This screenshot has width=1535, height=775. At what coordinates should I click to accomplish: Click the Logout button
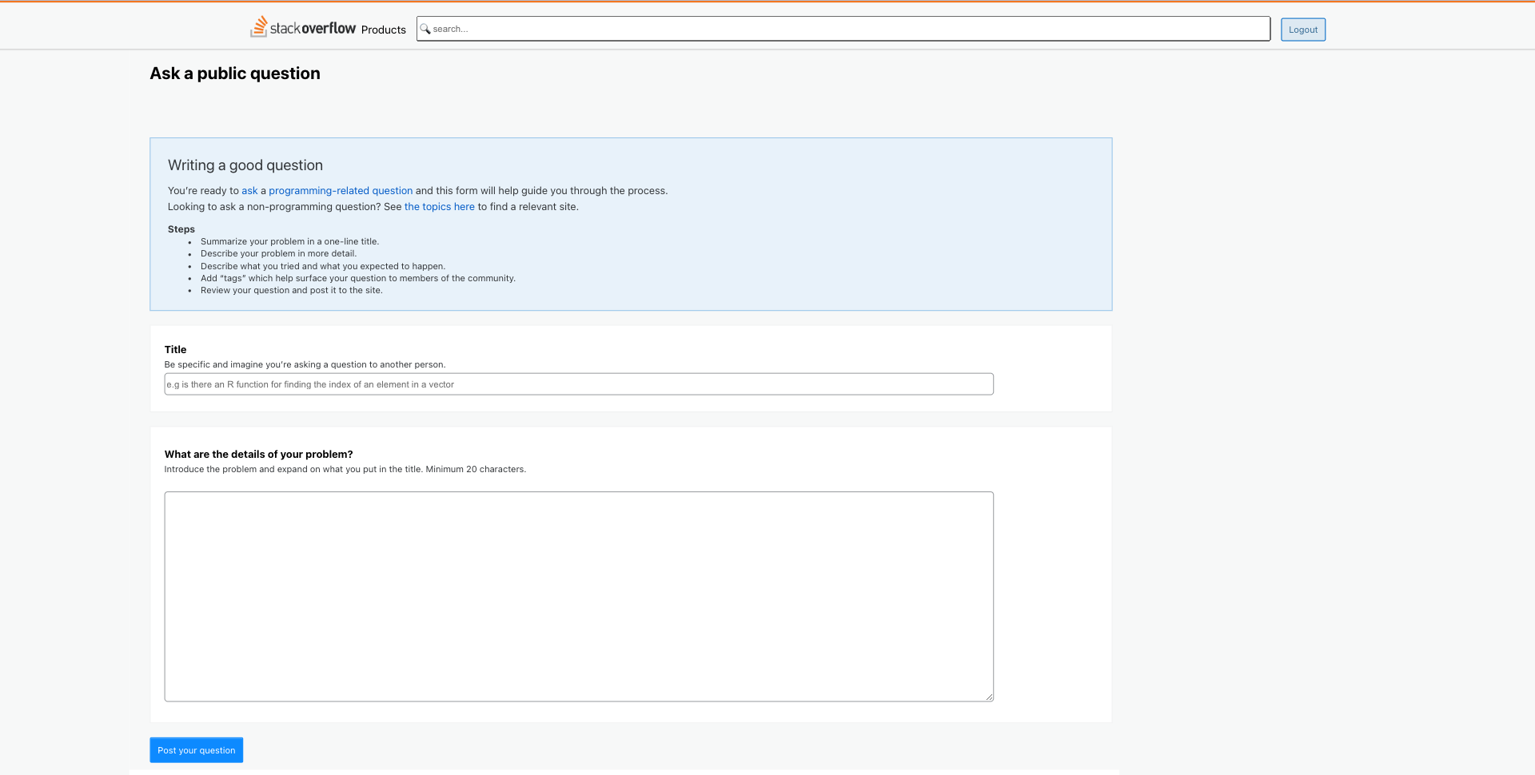tap(1302, 30)
